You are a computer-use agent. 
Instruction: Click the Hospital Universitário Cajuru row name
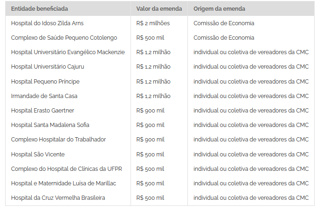pyautogui.click(x=48, y=67)
